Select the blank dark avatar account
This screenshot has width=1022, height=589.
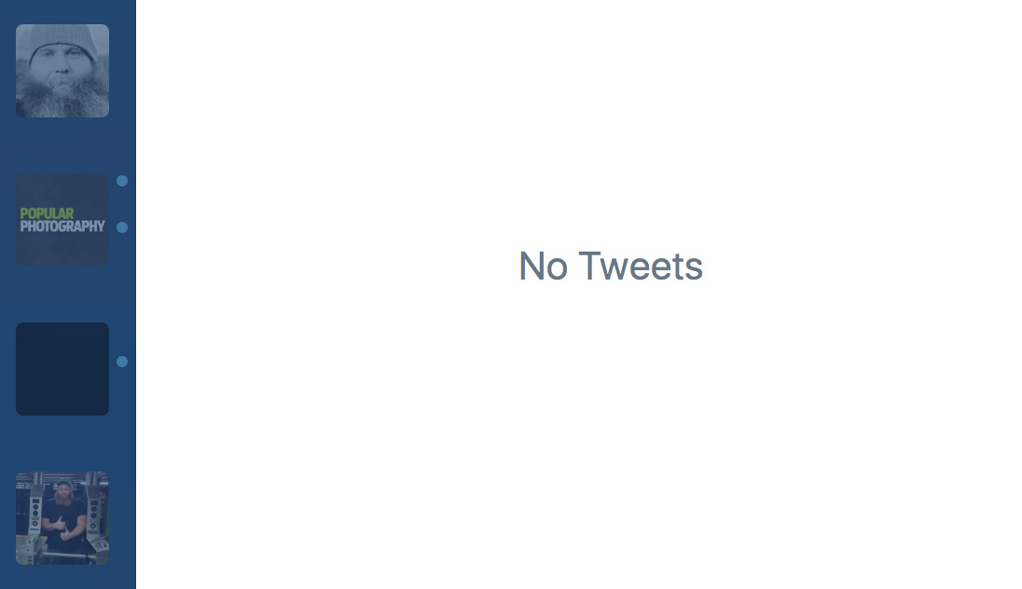click(62, 369)
